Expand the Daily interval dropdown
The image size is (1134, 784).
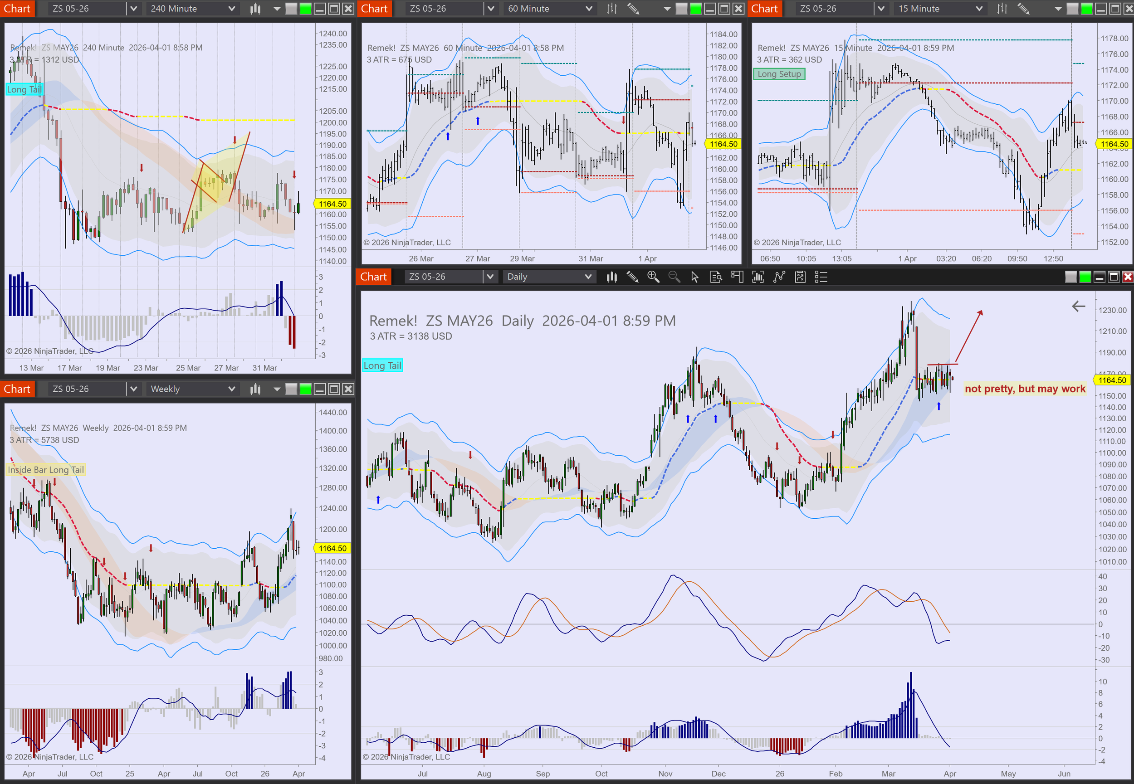pos(588,277)
